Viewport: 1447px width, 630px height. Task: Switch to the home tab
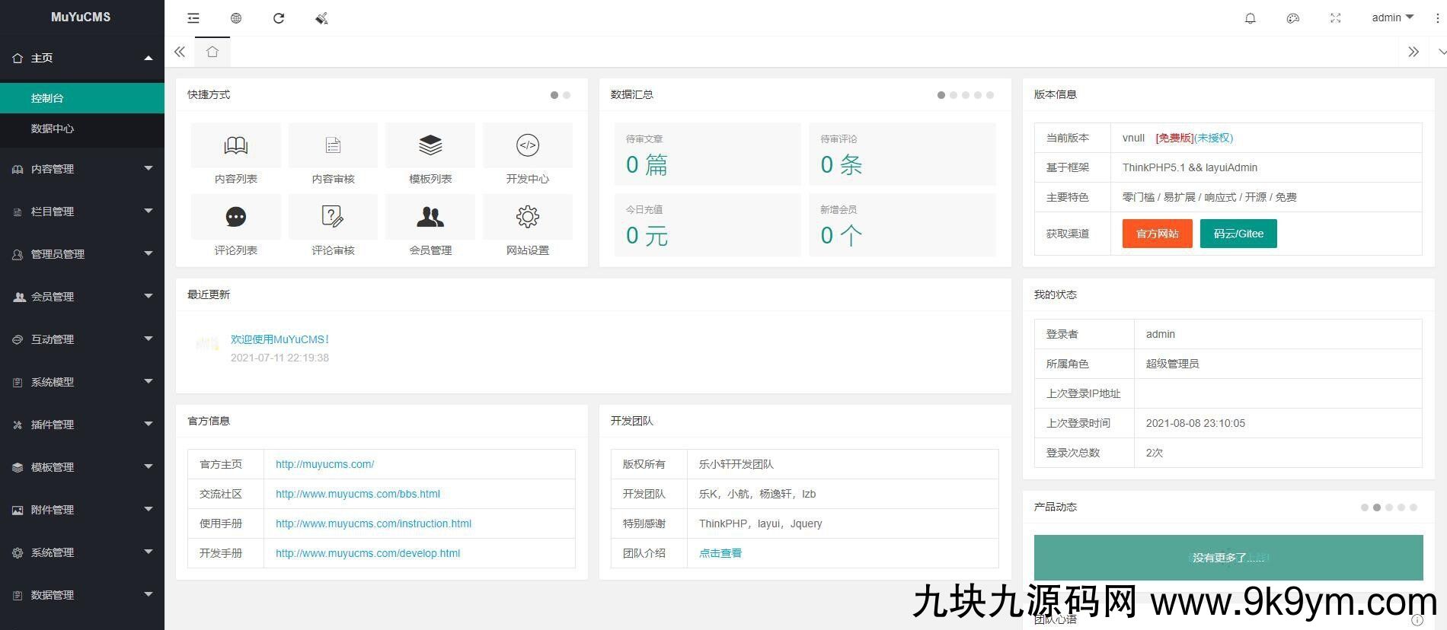click(x=212, y=52)
